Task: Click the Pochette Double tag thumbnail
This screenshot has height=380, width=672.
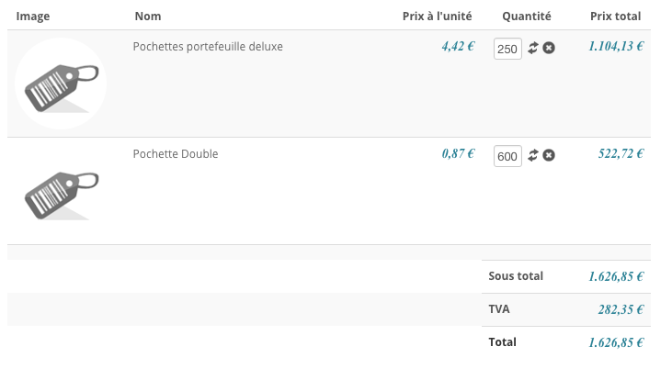Action: pos(61,192)
